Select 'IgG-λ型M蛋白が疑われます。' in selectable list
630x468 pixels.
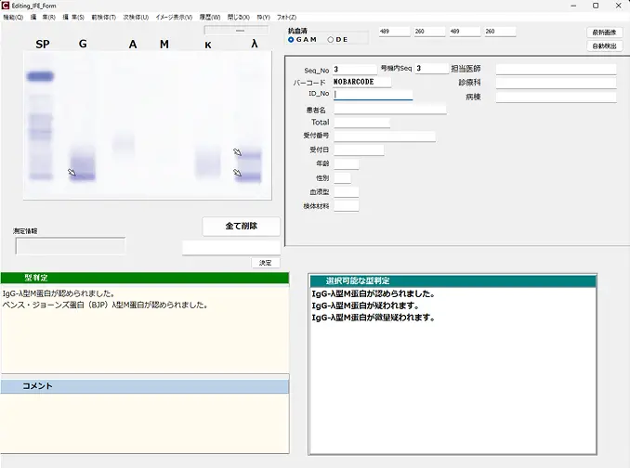click(365, 305)
